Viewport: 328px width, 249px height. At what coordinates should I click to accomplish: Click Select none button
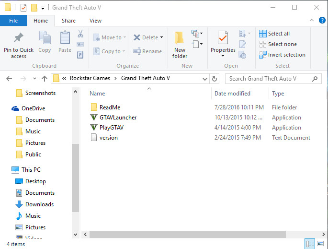click(278, 44)
